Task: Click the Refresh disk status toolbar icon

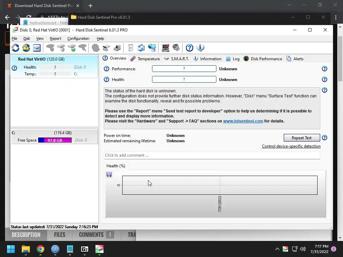Action: pos(15,48)
